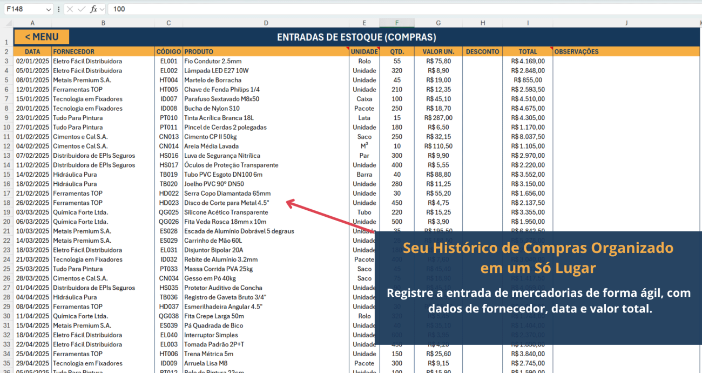Select column F by clicking its header letter

397,23
